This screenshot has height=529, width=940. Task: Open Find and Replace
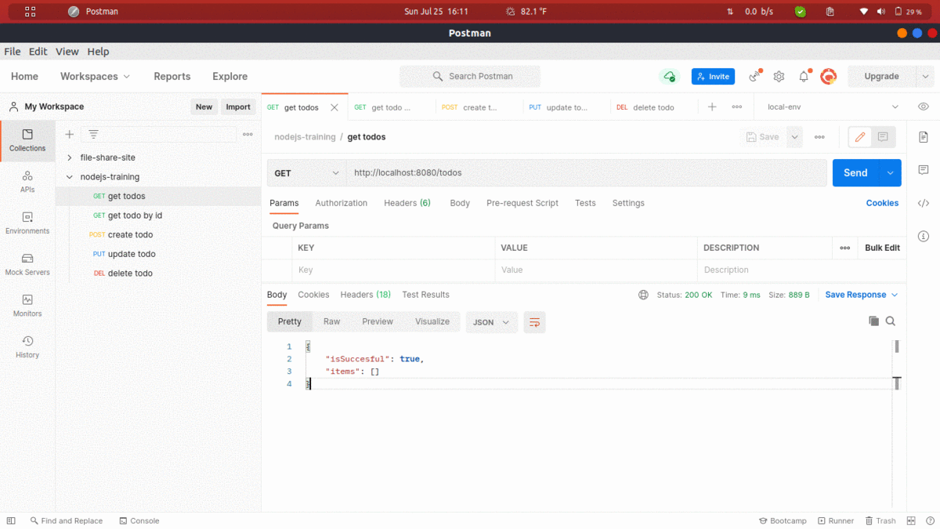pos(67,520)
